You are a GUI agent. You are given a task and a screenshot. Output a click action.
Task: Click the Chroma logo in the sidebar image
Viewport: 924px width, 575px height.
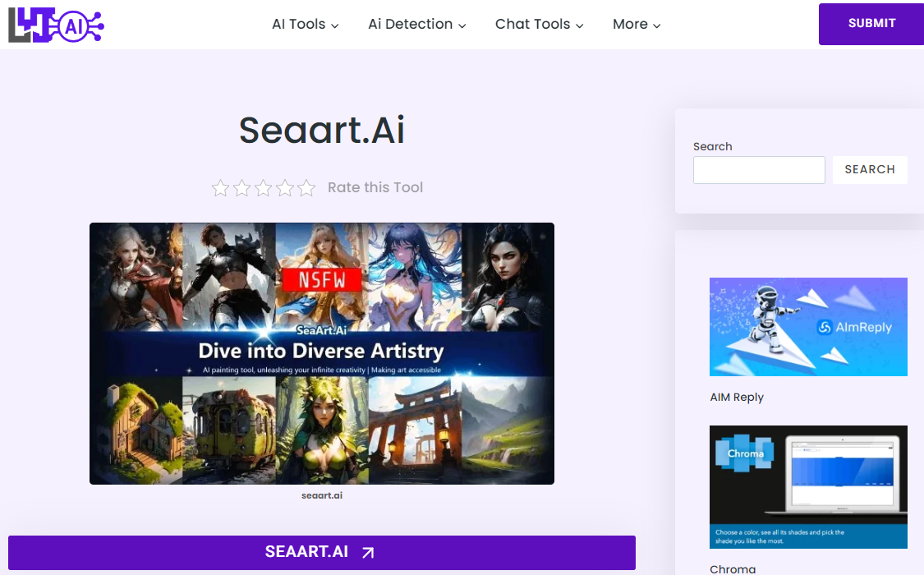pyautogui.click(x=743, y=453)
